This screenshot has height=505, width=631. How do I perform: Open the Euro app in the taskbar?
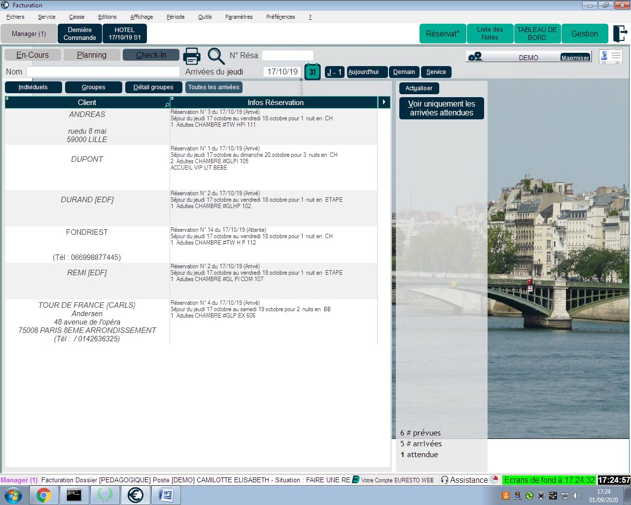[135, 495]
